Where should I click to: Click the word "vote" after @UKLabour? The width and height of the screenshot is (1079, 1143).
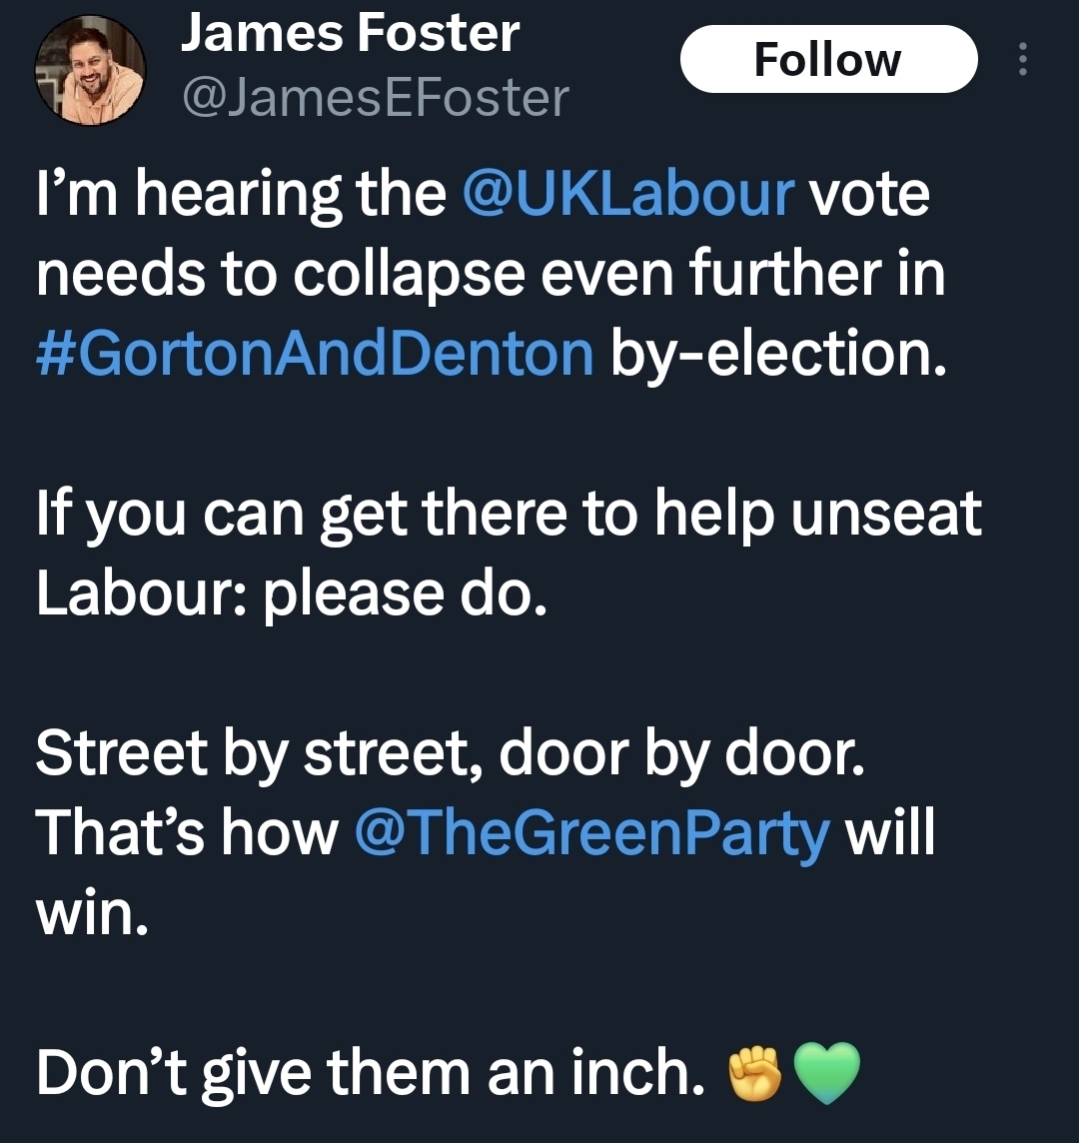tap(869, 194)
